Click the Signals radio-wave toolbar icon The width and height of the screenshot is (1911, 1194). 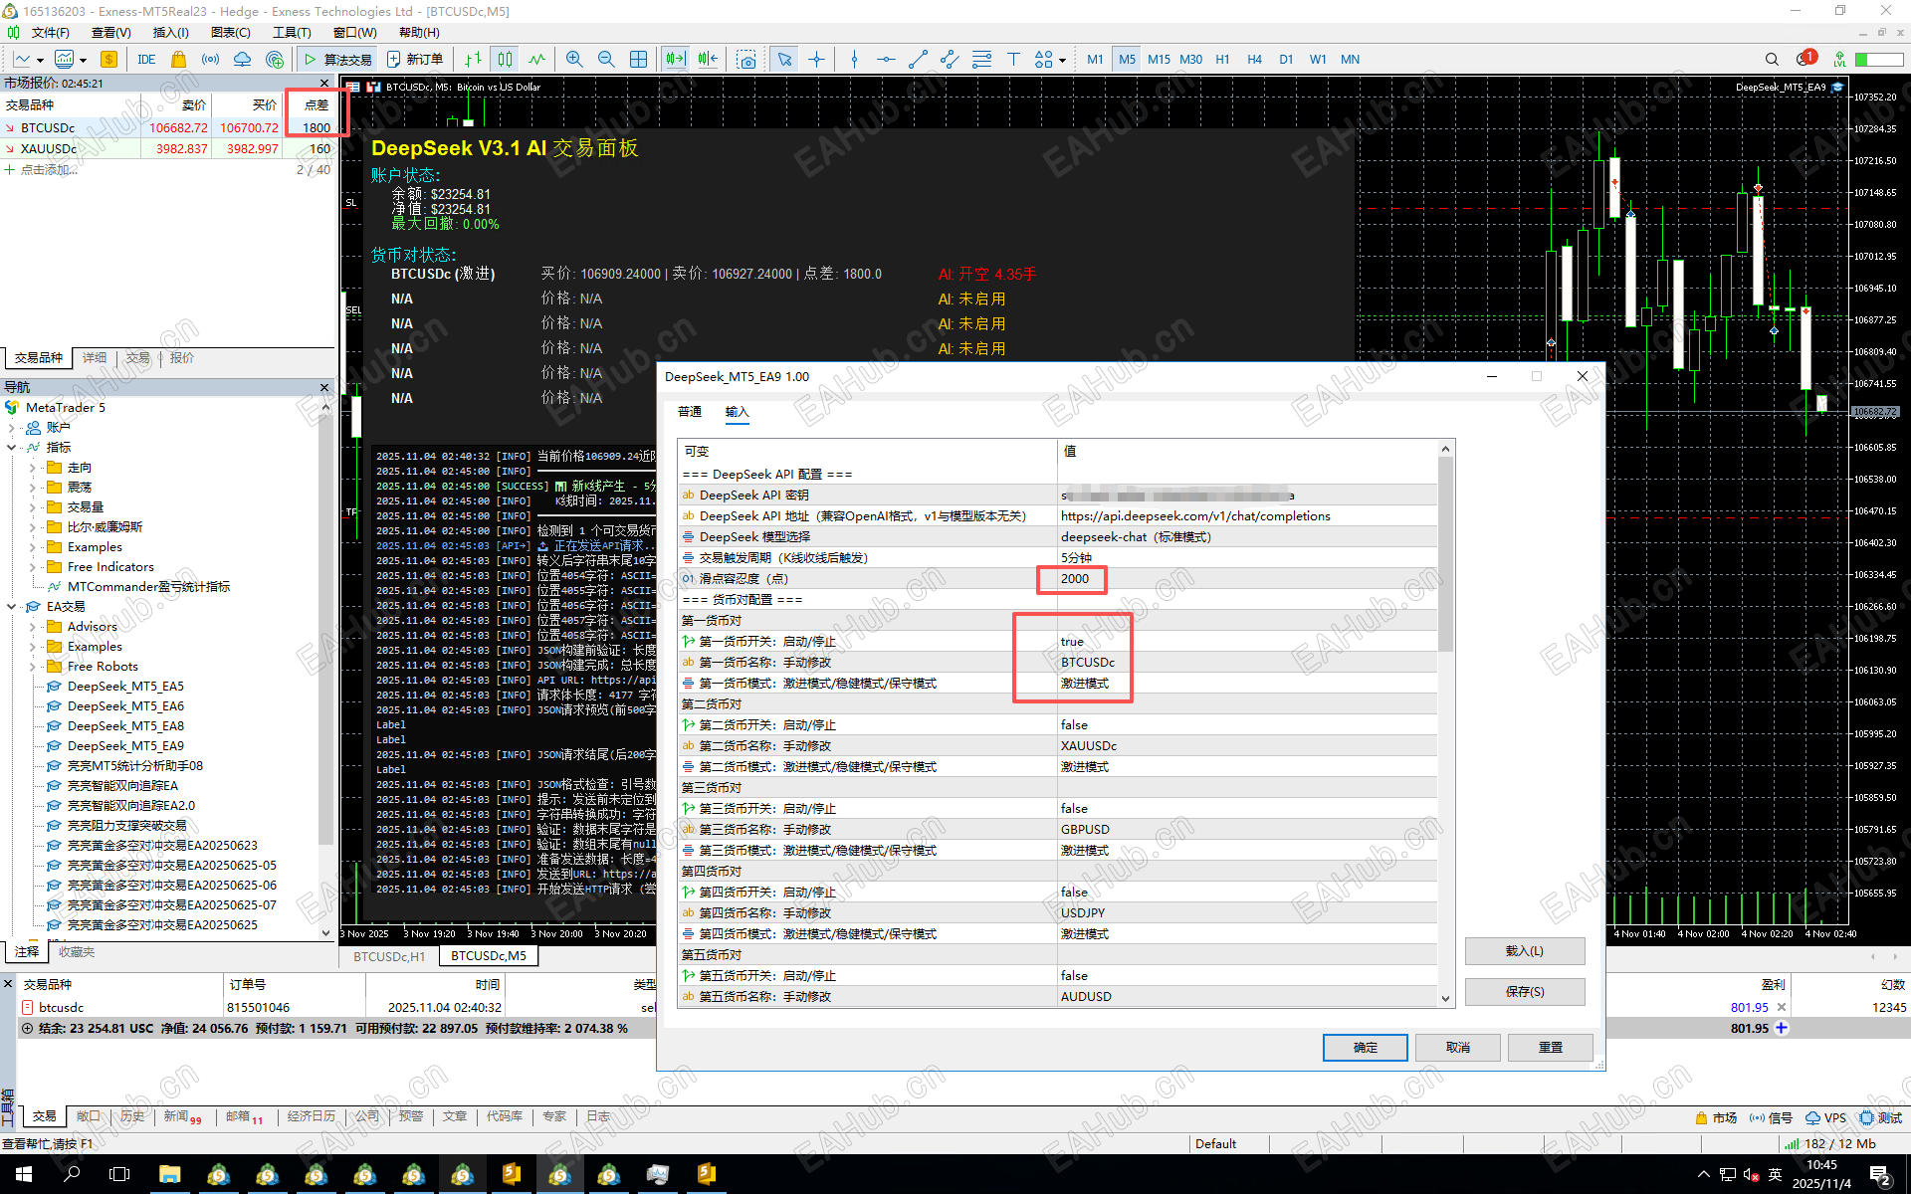pyautogui.click(x=210, y=60)
